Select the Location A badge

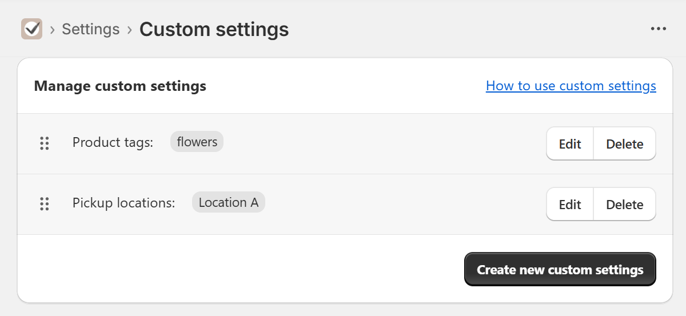(229, 202)
